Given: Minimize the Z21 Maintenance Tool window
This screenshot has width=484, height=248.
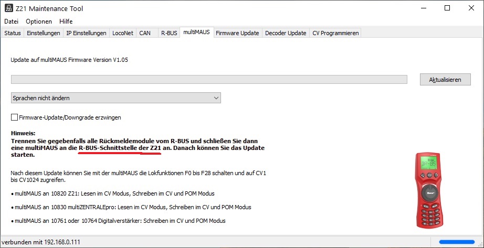Looking at the screenshot, I should click(x=423, y=8).
